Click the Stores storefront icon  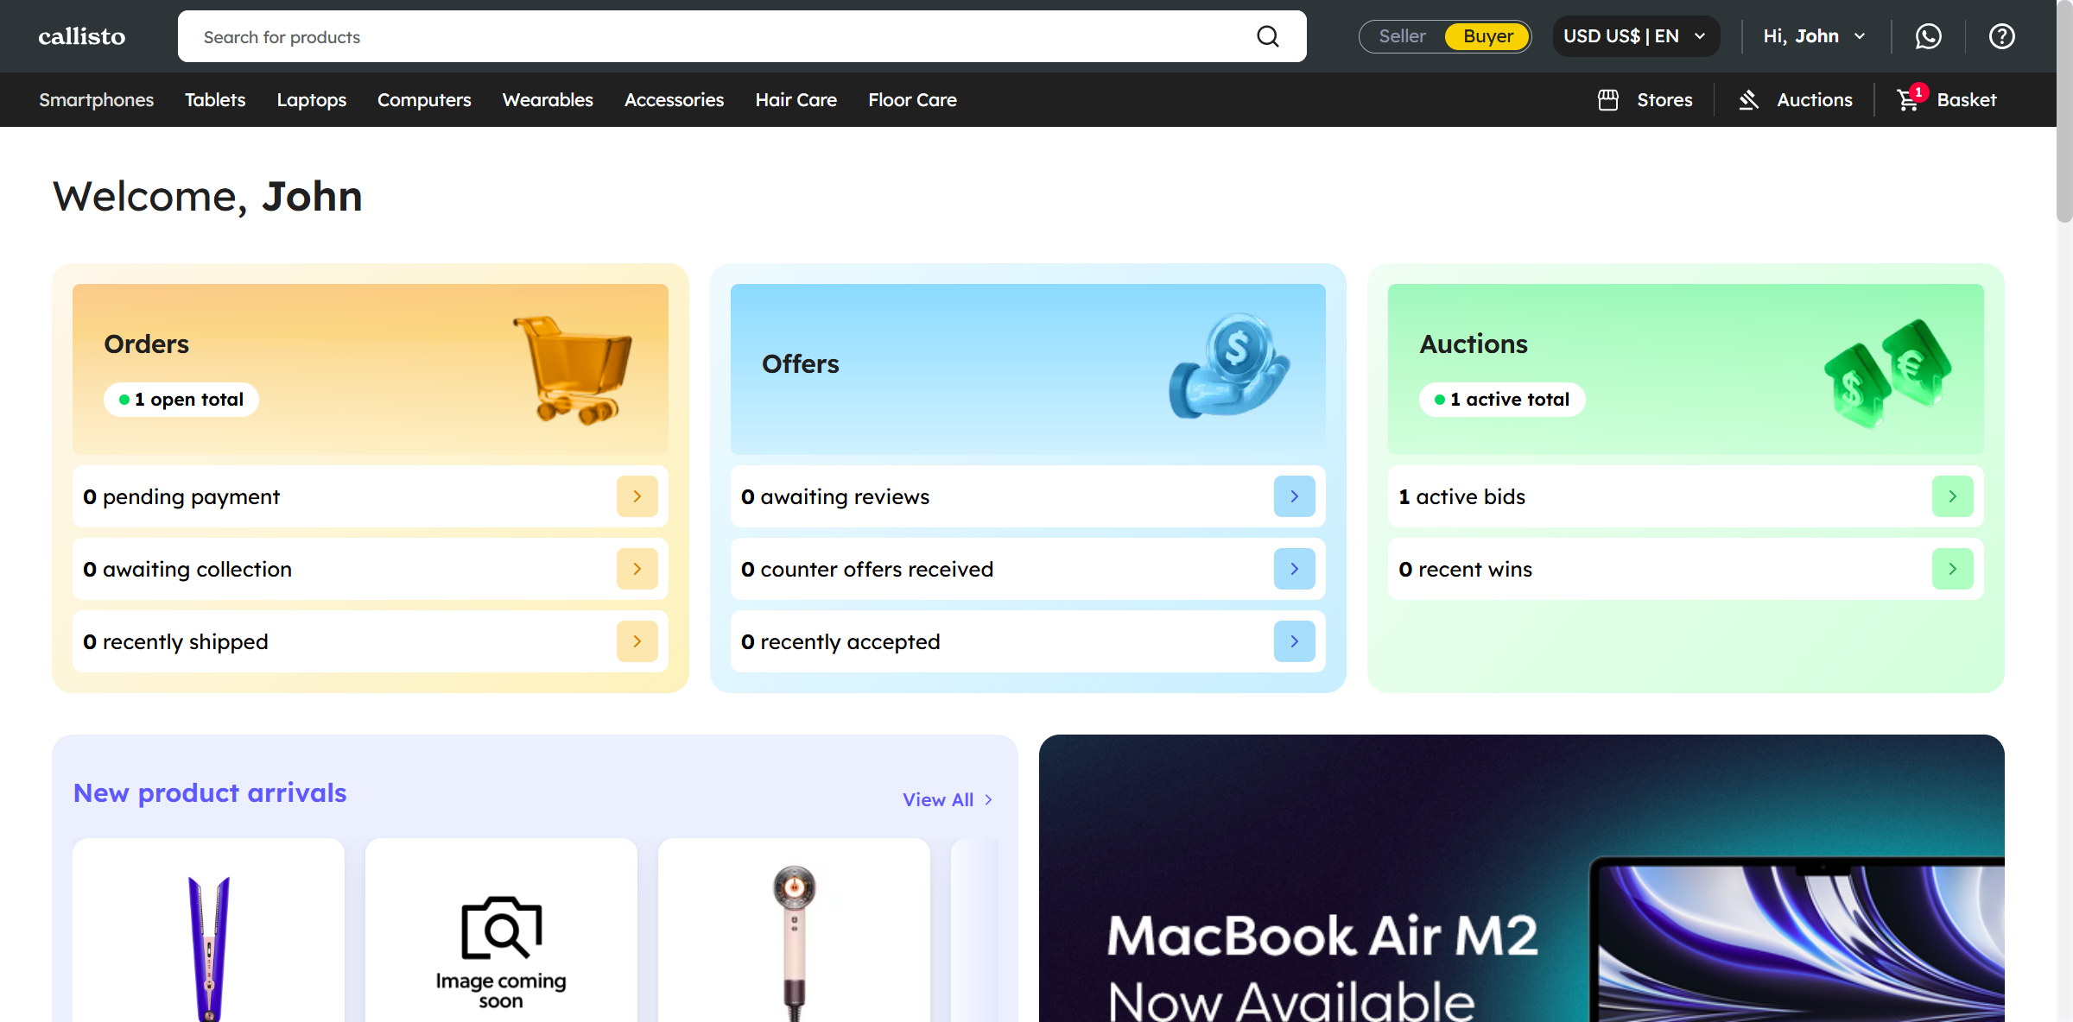[1607, 100]
